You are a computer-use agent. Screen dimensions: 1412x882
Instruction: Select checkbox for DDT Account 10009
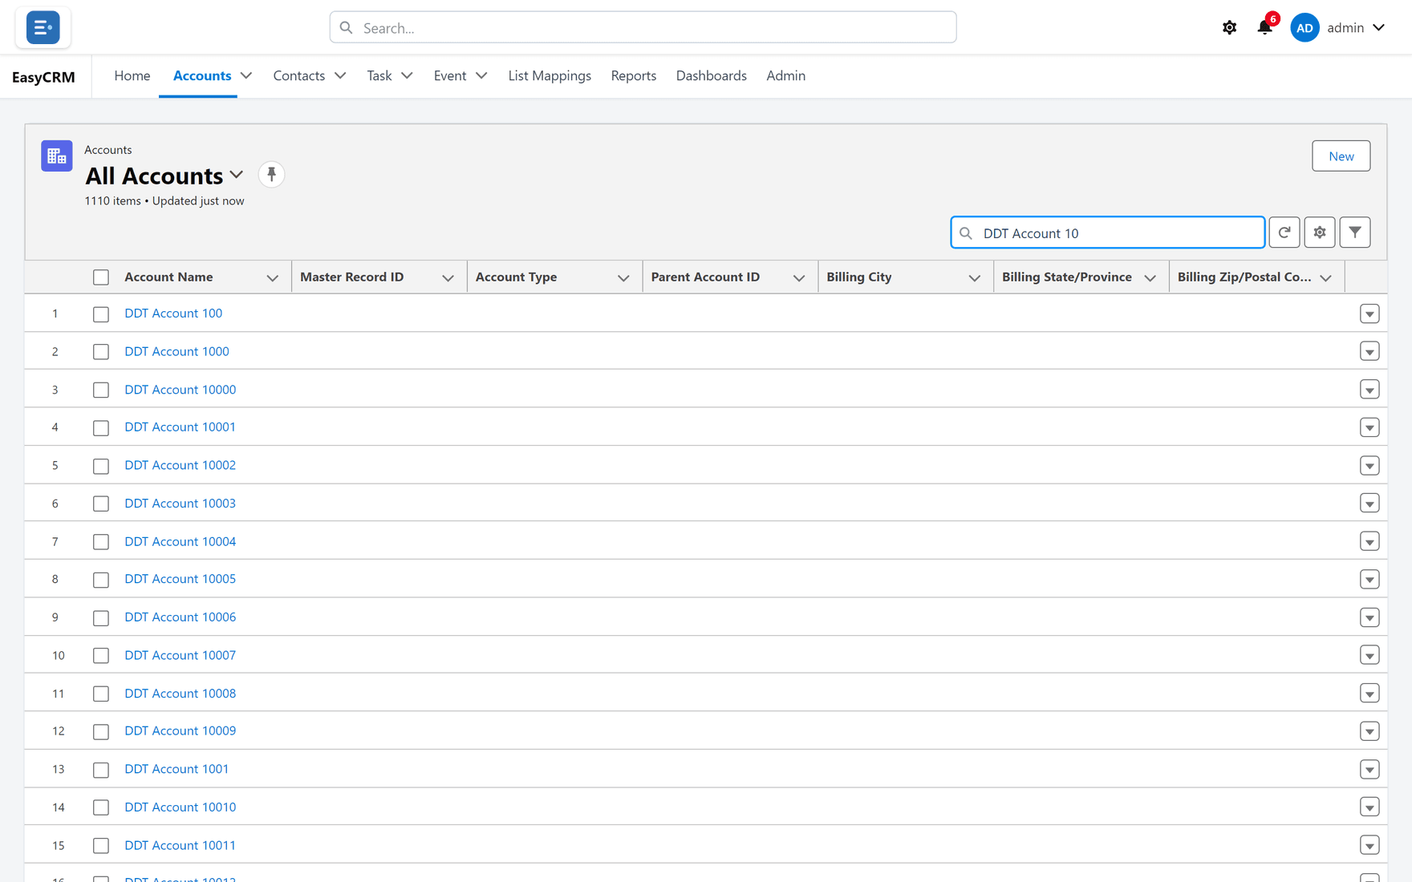(x=100, y=731)
